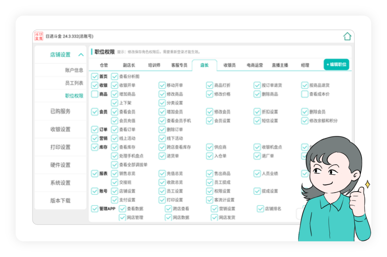Image resolution: width=387 pixels, height=257 pixels.
Task: Uncheck 修改余额和积分 permission
Action: (x=305, y=121)
